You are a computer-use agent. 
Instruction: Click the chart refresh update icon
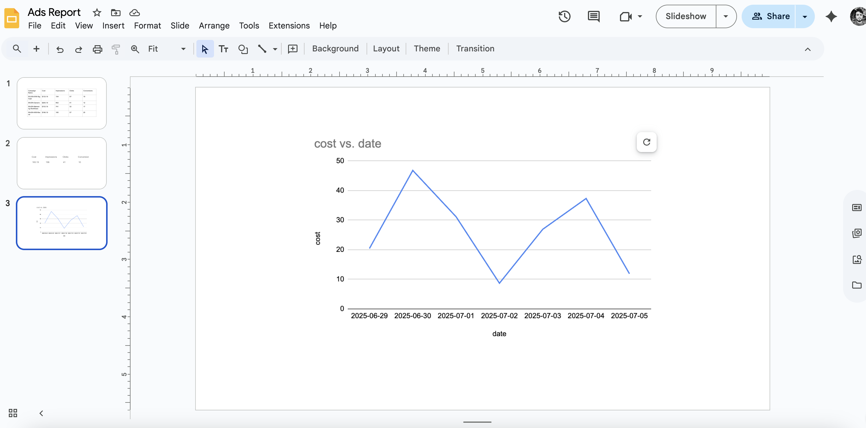[646, 142]
